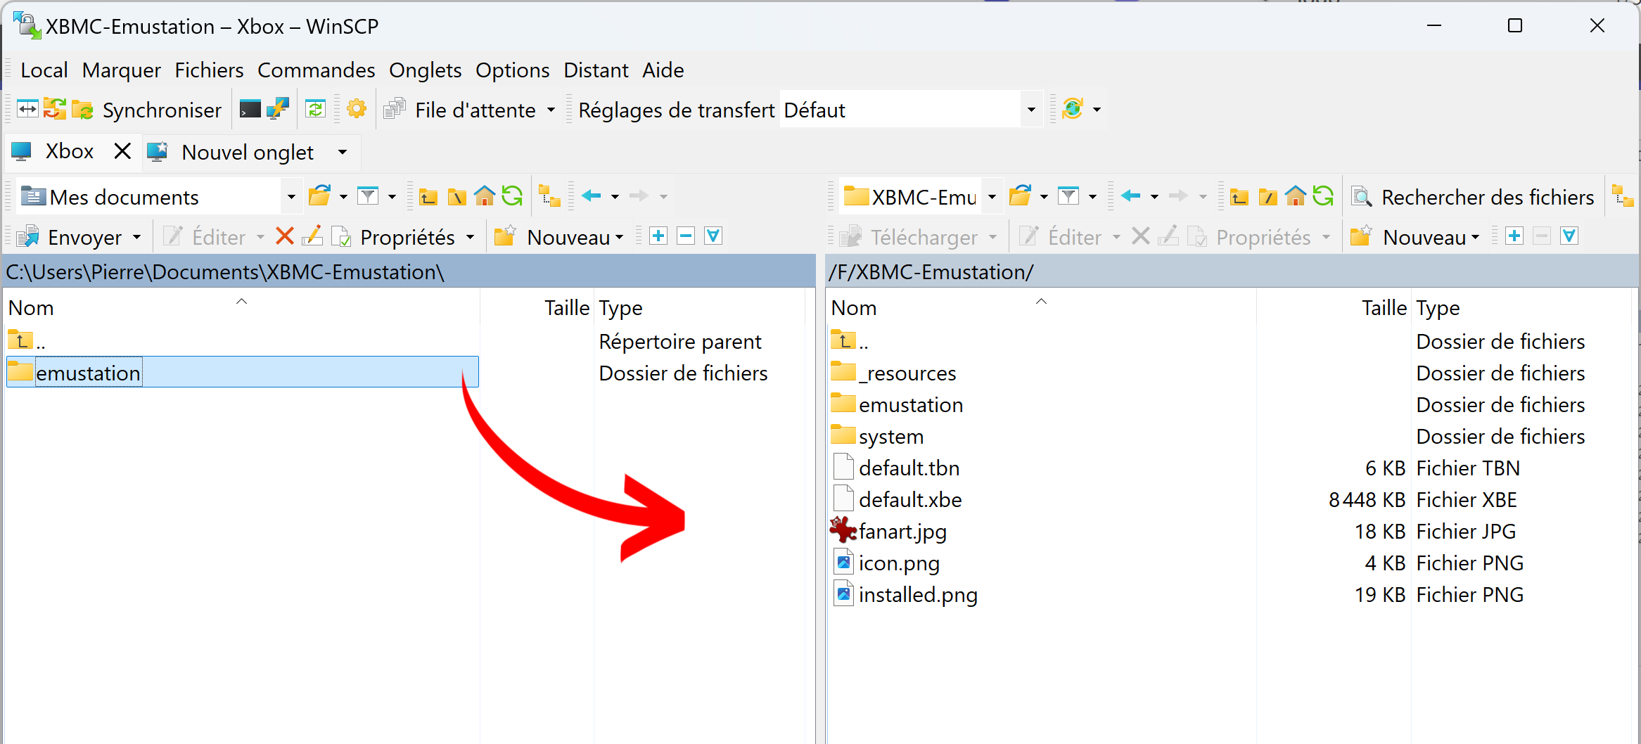The image size is (1641, 744).
Task: Click local panel unselect files minus icon
Action: coord(686,236)
